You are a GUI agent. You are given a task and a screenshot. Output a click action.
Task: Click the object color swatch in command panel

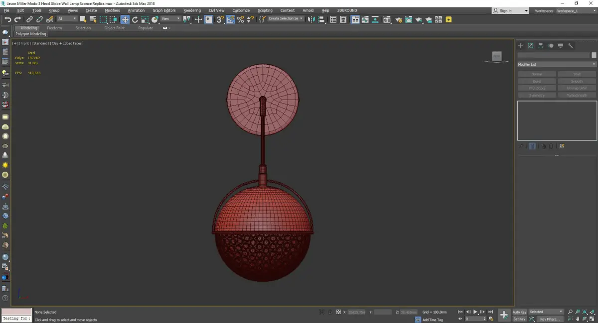pyautogui.click(x=594, y=55)
